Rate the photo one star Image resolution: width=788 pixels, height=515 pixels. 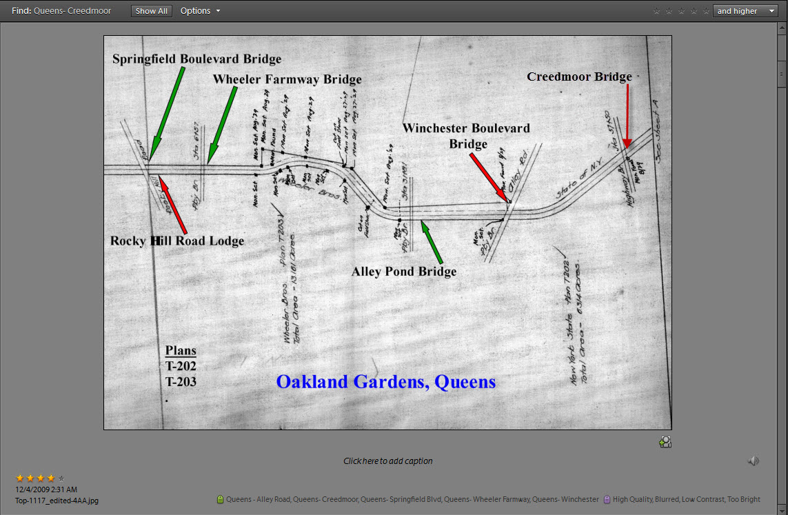pyautogui.click(x=19, y=478)
